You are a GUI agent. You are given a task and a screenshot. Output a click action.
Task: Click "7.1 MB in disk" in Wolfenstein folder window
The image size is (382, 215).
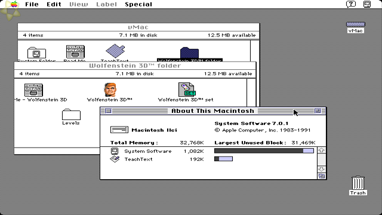[134, 73]
